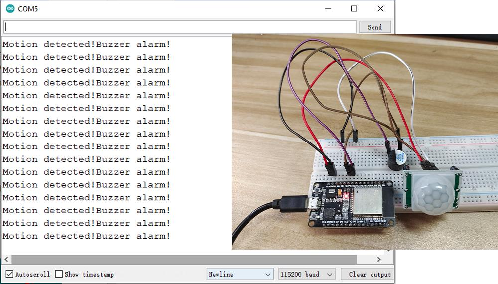The width and height of the screenshot is (498, 284).
Task: Click the Arduino logo icon in the title bar
Action: (10, 9)
